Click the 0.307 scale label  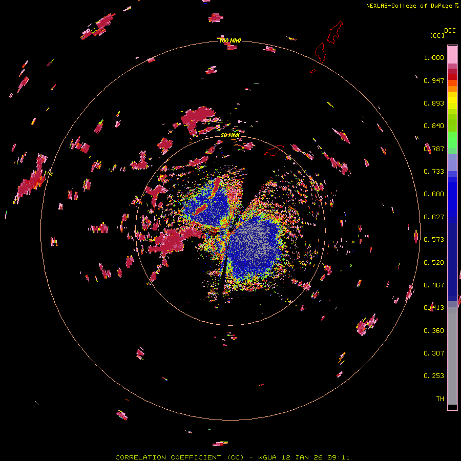click(x=434, y=353)
